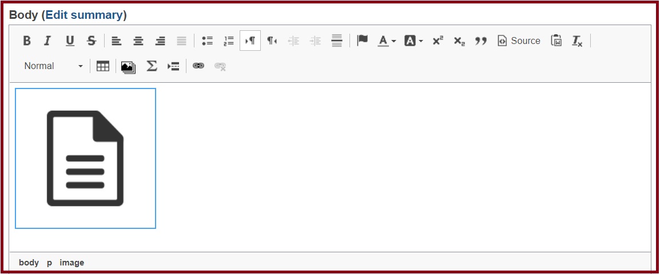The width and height of the screenshot is (660, 274).
Task: Open the Edit summary link
Action: tap(84, 15)
